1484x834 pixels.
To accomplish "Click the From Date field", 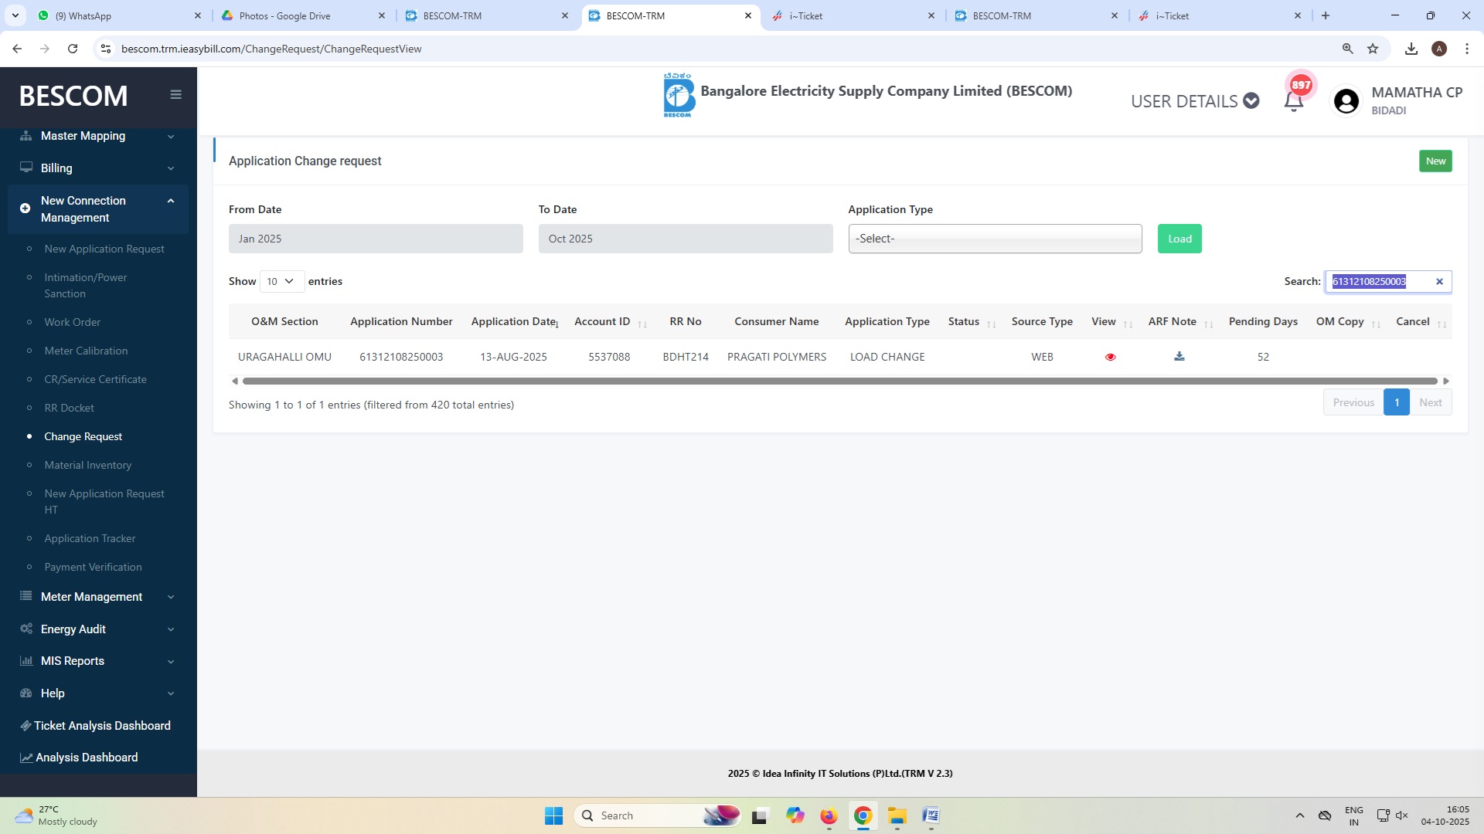I will click(x=375, y=239).
